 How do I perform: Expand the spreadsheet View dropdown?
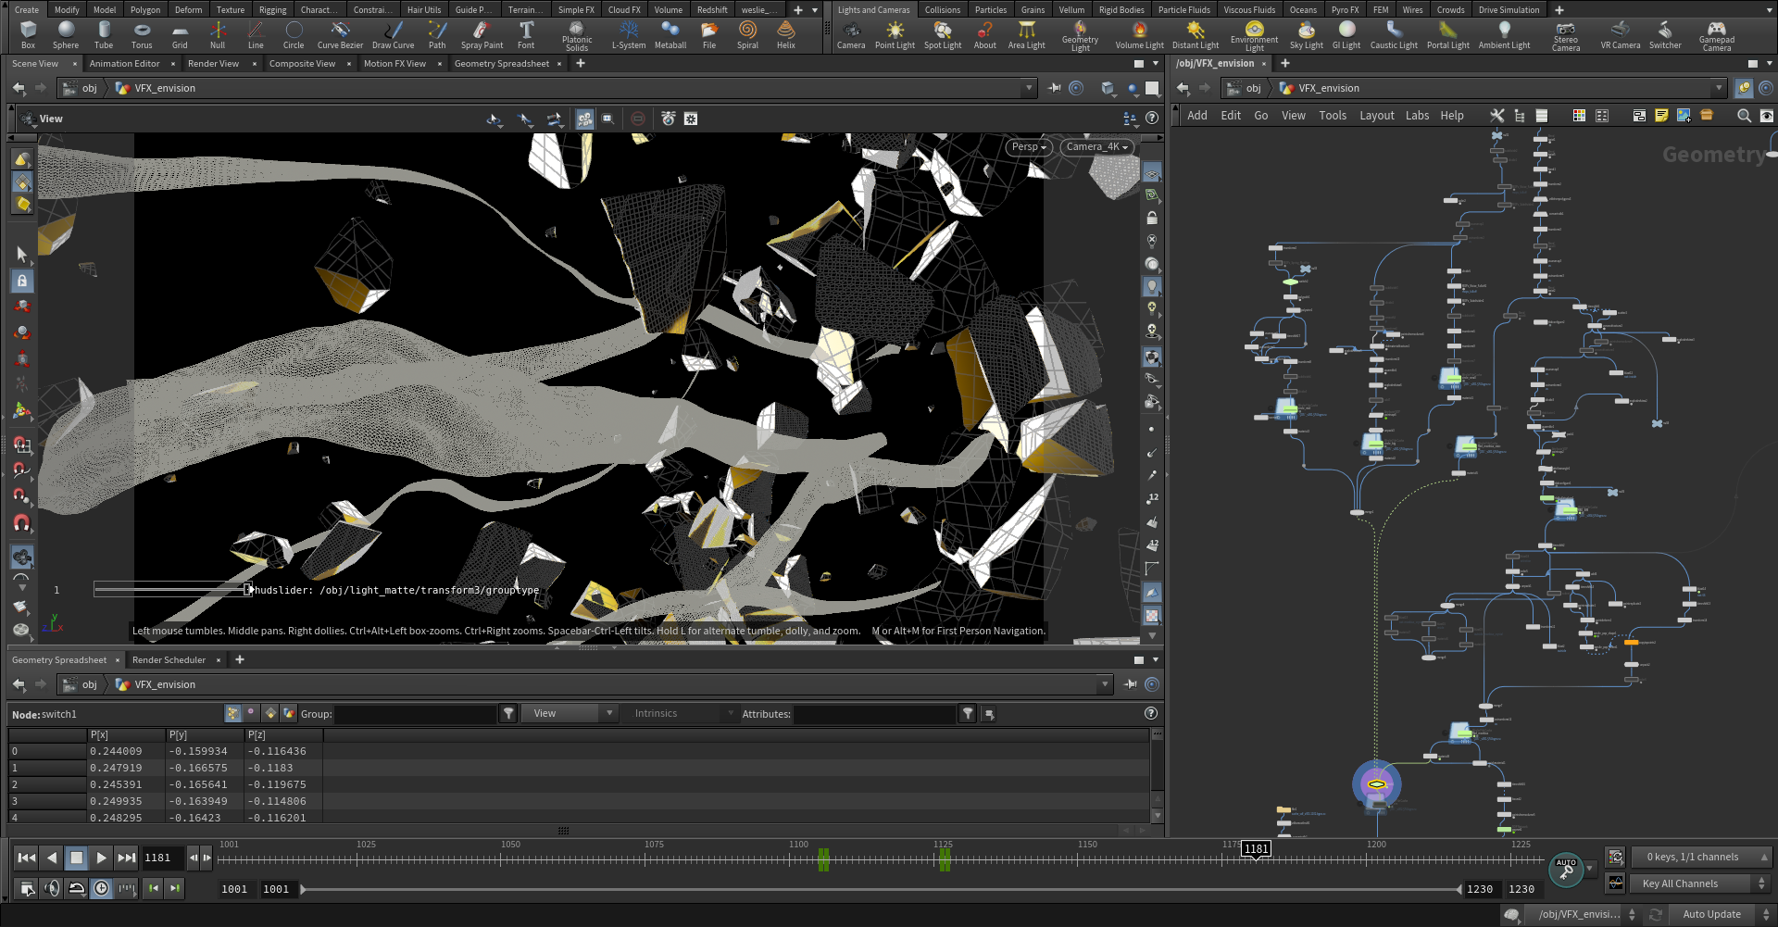pos(570,714)
